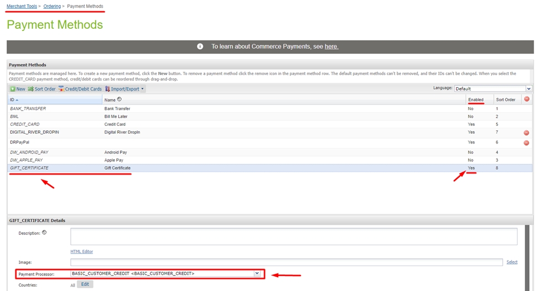Click Edit button next to Countries
This screenshot has height=291, width=538.
(85, 284)
